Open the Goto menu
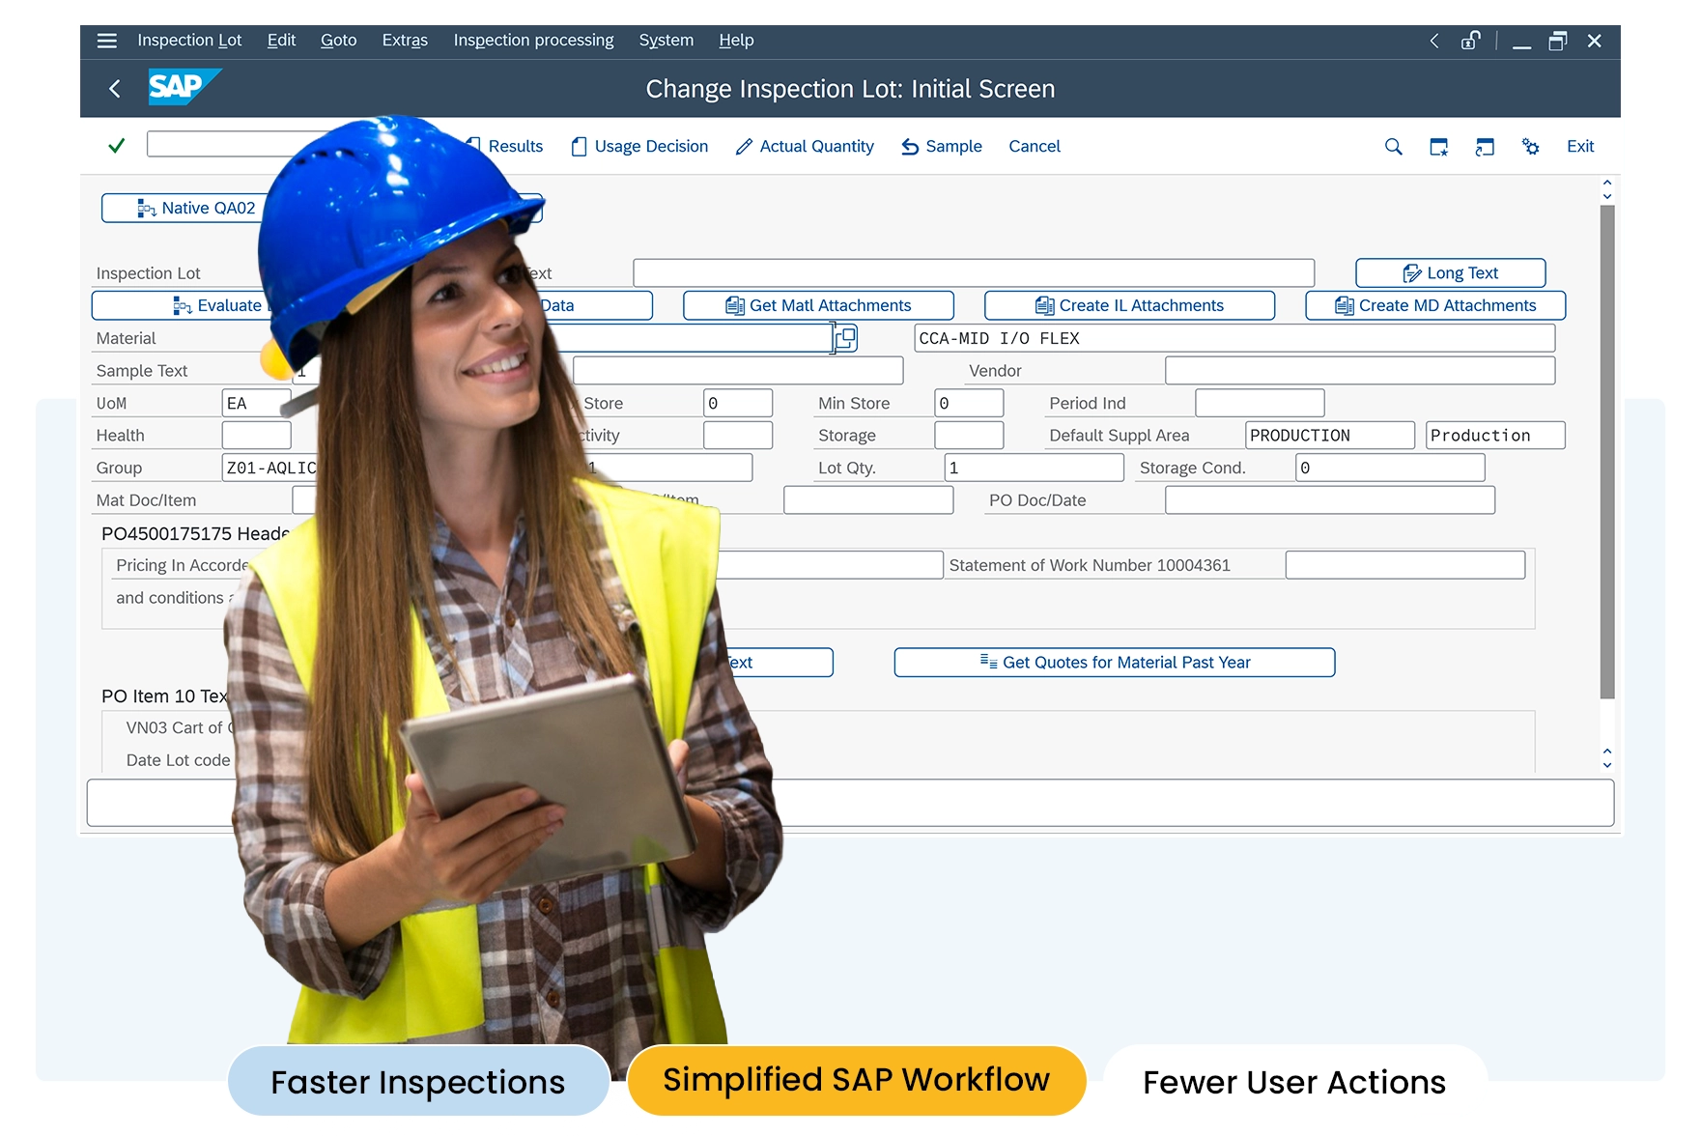 coord(338,41)
